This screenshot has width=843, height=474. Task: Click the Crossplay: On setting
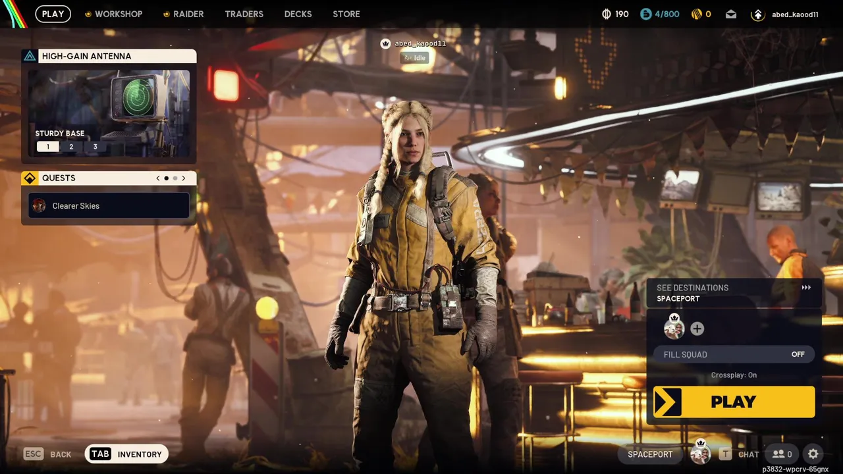(x=734, y=375)
